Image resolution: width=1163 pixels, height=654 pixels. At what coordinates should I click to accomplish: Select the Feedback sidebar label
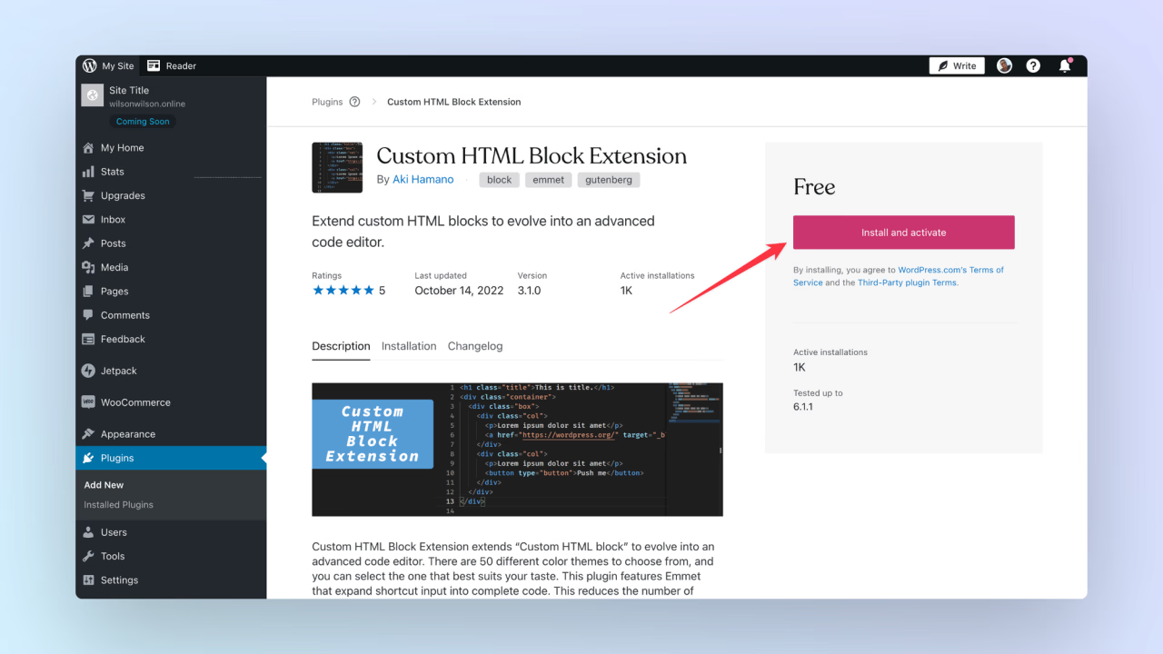[x=123, y=339]
